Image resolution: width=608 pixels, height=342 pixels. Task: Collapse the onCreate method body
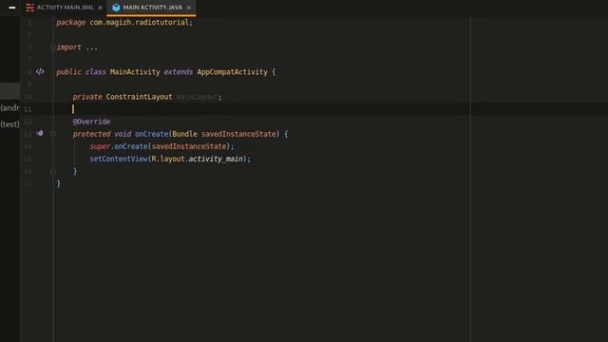point(53,134)
